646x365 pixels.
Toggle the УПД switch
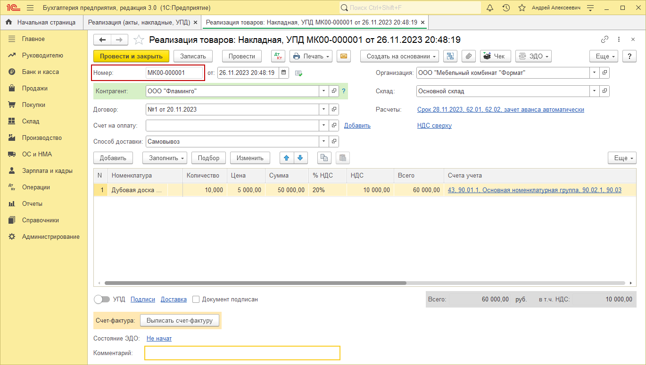click(x=102, y=299)
